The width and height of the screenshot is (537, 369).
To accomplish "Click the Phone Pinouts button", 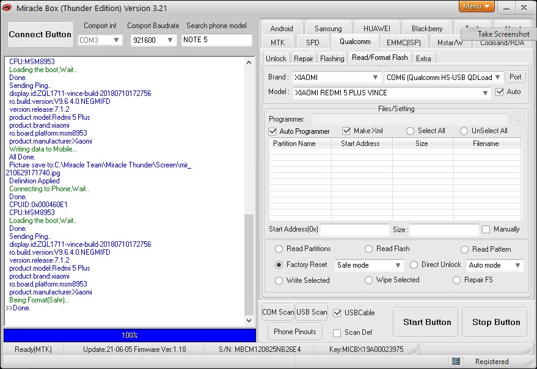I will 294,332.
